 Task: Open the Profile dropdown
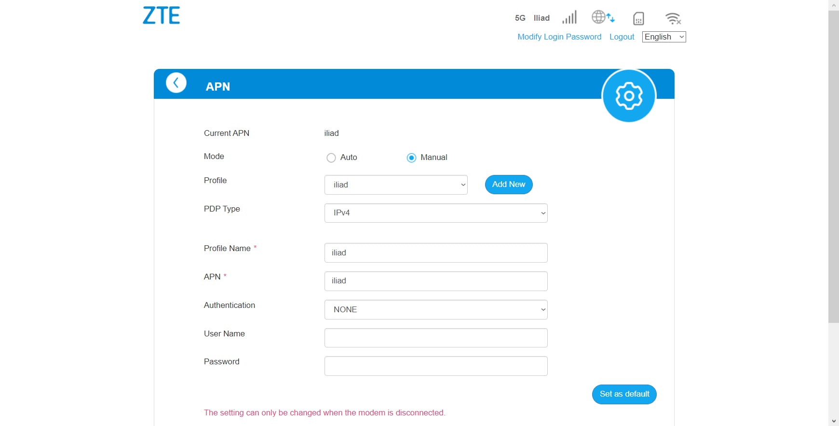(x=396, y=185)
